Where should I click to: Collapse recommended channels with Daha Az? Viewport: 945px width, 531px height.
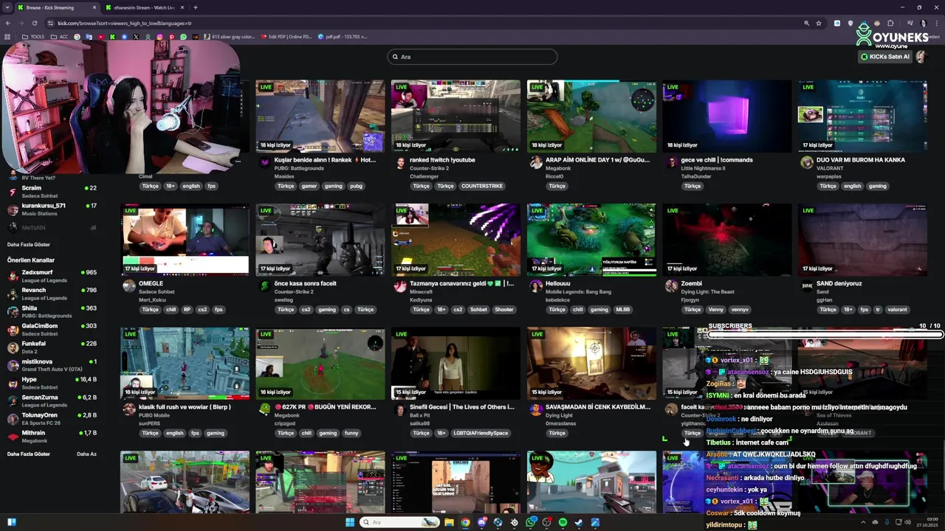tap(86, 454)
